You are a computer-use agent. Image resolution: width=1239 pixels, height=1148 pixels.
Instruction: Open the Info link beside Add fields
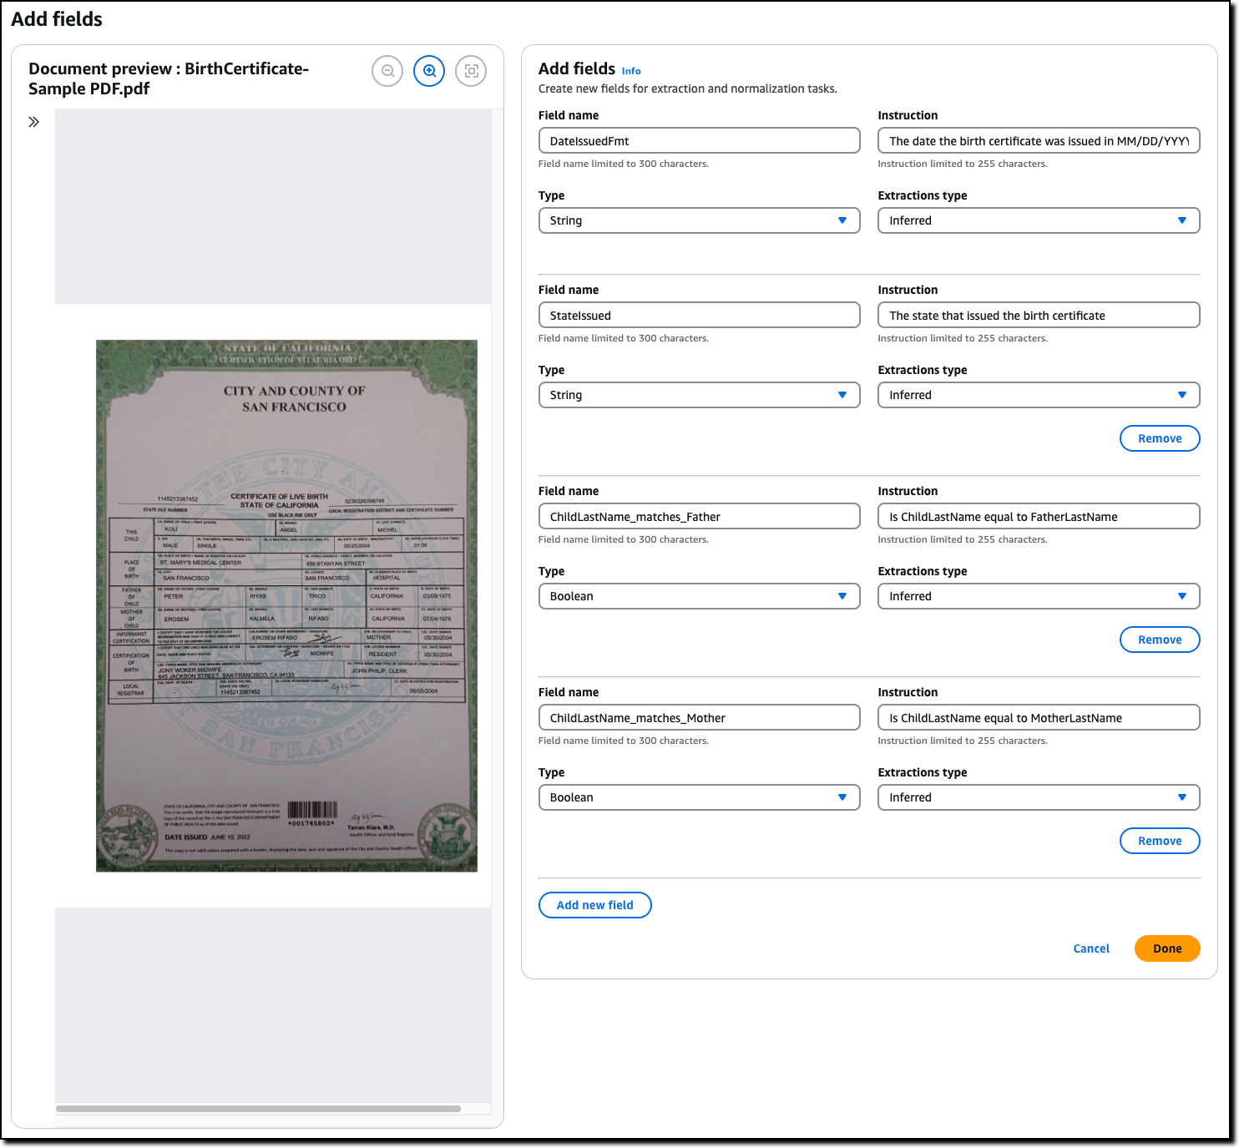coord(631,71)
